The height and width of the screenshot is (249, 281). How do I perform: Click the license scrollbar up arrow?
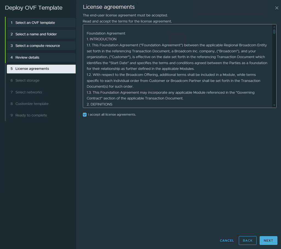[274, 27]
